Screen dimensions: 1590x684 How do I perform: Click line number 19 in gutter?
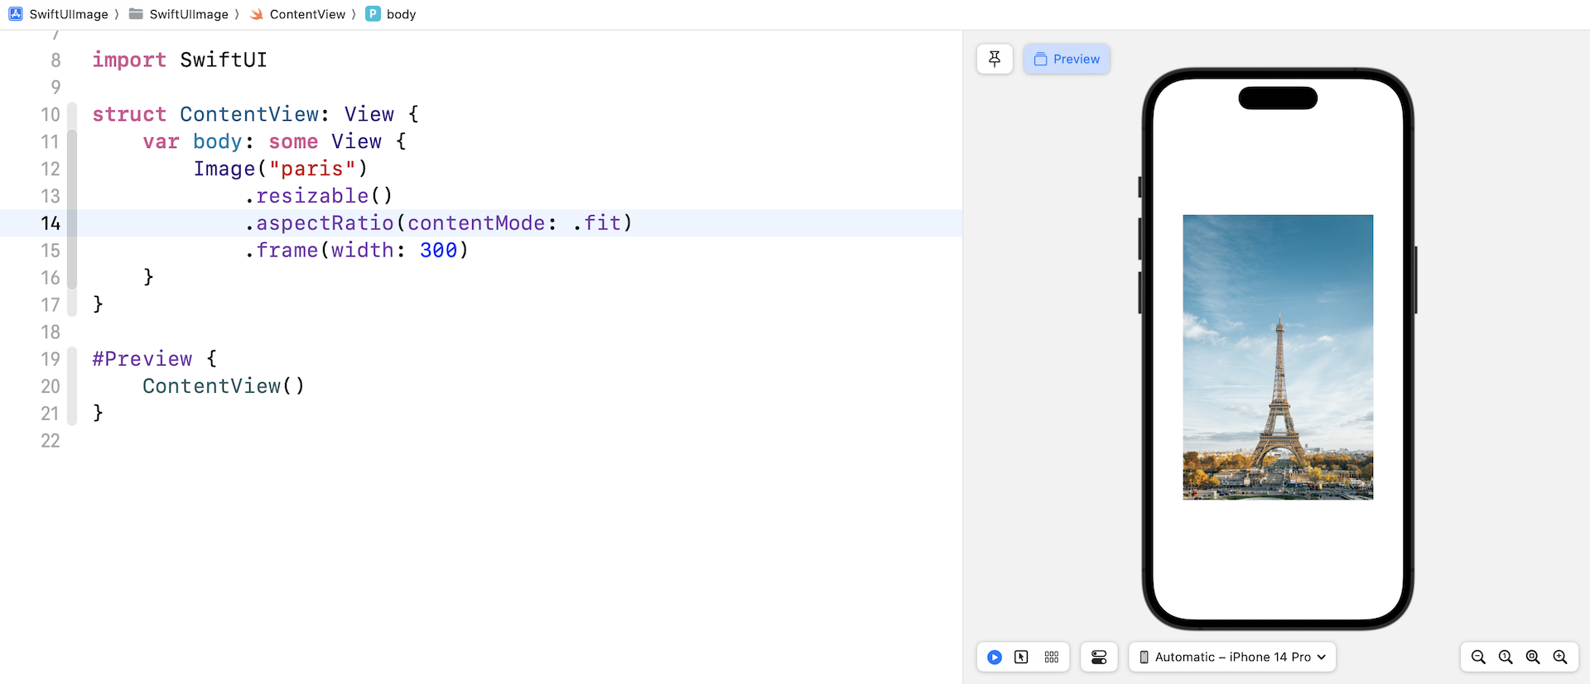(51, 359)
